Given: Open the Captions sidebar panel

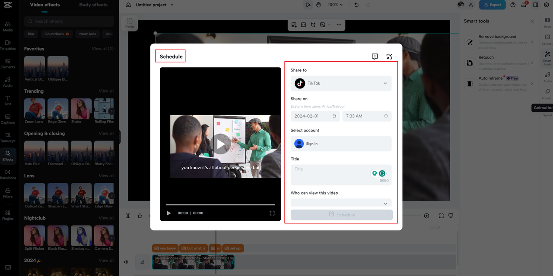Looking at the screenshot, I should [x=8, y=119].
